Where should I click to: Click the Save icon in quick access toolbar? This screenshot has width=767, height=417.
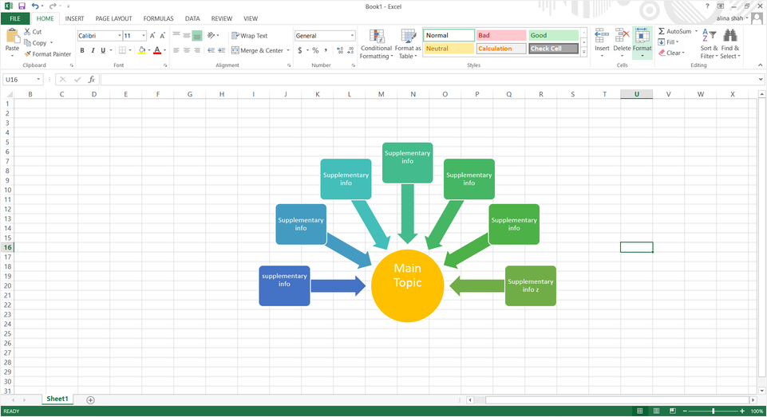pyautogui.click(x=22, y=6)
